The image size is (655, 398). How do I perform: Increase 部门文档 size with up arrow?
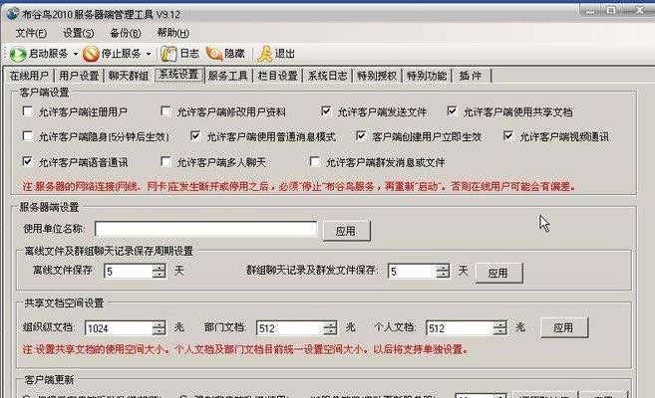(x=330, y=324)
